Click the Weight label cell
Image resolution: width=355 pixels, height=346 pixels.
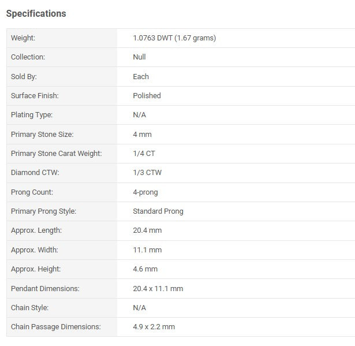click(x=23, y=38)
